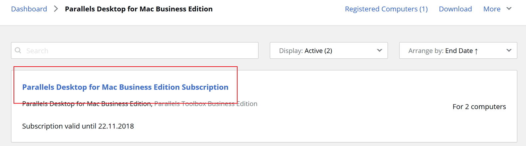Expand the Display: Active (2) dropdown

pos(328,51)
